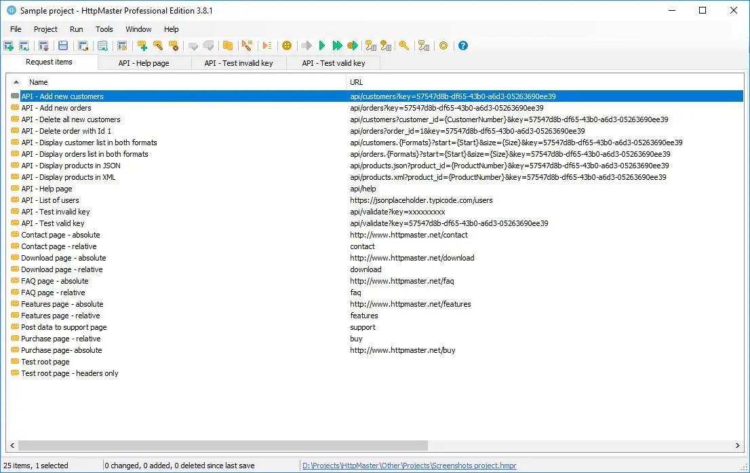Open the Project menu

point(45,29)
